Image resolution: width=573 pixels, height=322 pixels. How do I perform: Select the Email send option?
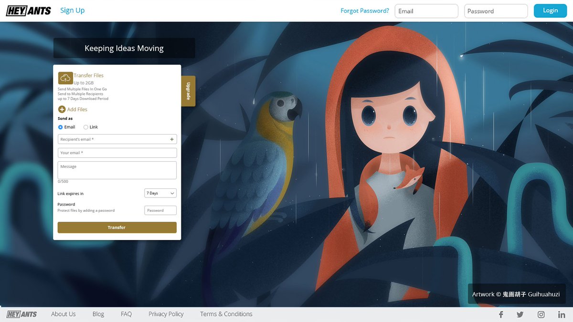[61, 127]
